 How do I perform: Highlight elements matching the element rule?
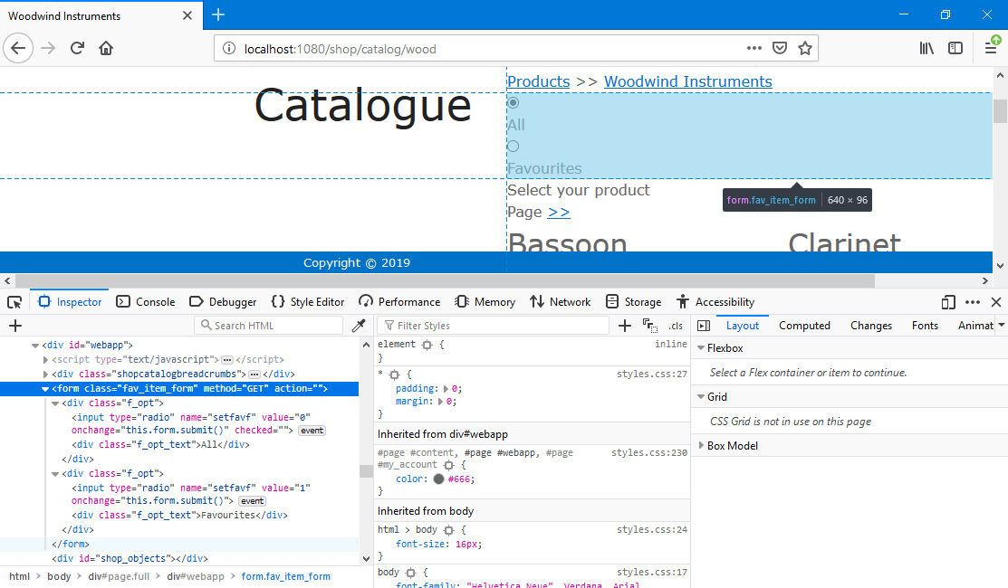coord(427,345)
